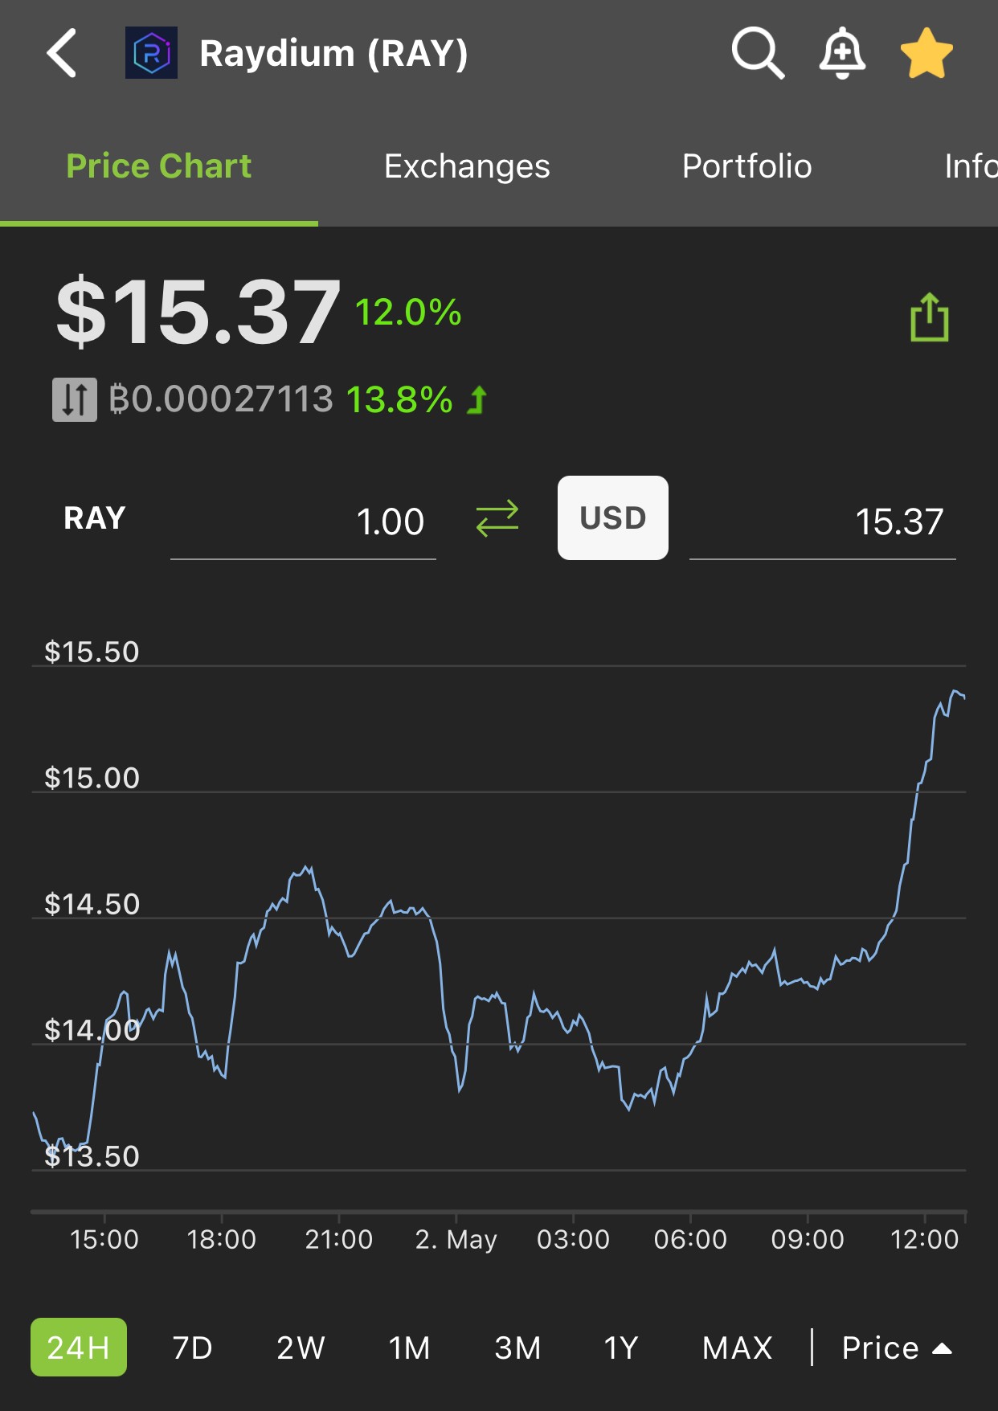Tap the 12.0% change percentage
The image size is (998, 1411).
(x=408, y=313)
